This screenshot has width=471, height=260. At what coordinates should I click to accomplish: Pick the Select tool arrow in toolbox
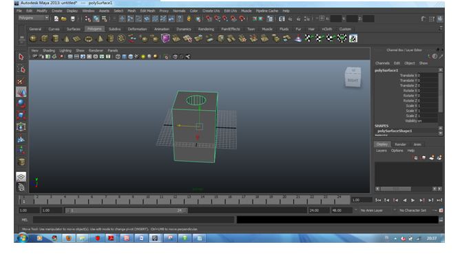pyautogui.click(x=21, y=56)
